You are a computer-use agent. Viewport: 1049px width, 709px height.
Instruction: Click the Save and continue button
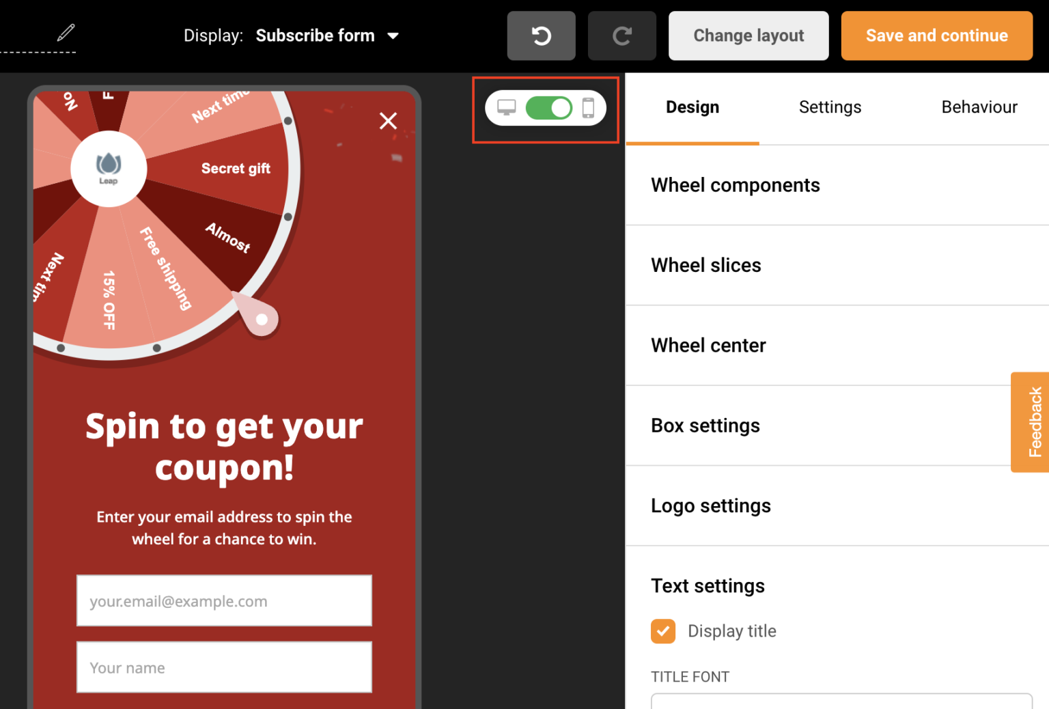[x=936, y=36]
